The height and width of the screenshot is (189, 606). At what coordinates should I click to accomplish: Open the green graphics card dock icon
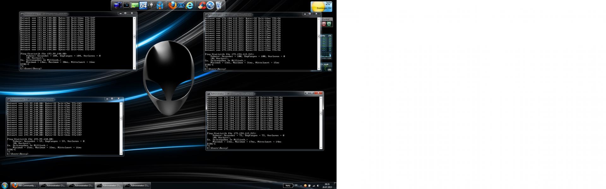tap(135, 5)
